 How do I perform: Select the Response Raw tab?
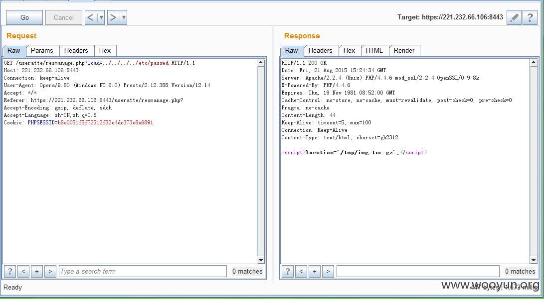[291, 51]
